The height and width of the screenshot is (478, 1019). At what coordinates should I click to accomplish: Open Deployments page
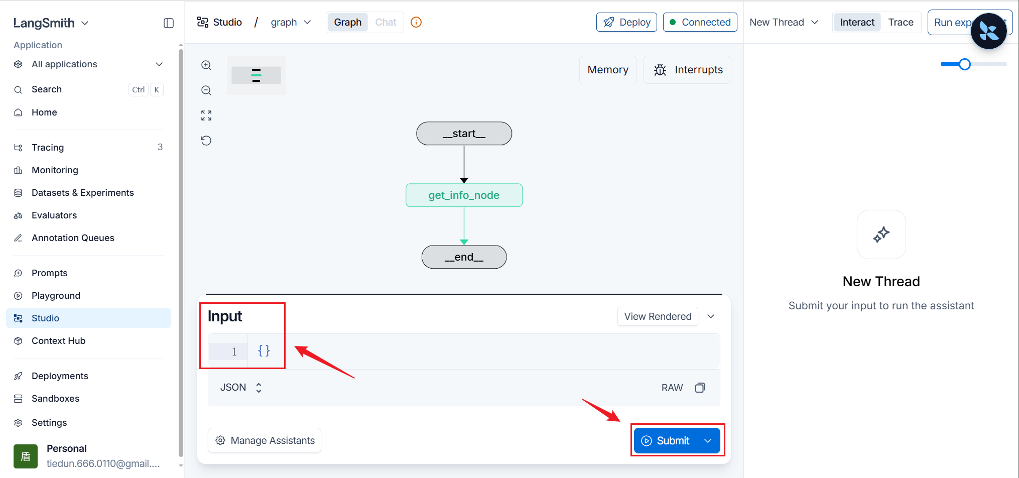88,376
